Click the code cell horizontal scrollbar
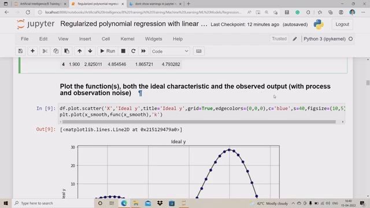The width and height of the screenshot is (370, 208). coord(199,122)
